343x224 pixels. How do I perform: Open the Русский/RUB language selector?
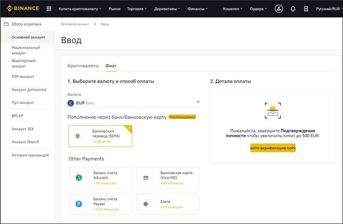(329, 9)
